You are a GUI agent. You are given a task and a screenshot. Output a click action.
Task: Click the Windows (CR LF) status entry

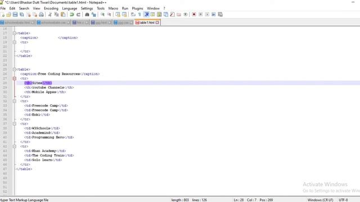click(x=320, y=200)
